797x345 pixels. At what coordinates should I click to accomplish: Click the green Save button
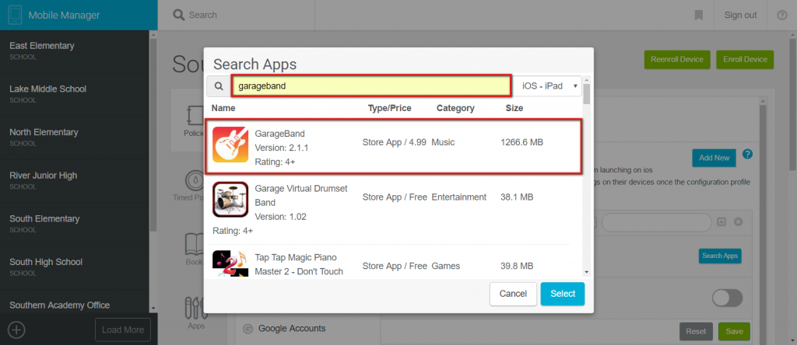click(734, 331)
